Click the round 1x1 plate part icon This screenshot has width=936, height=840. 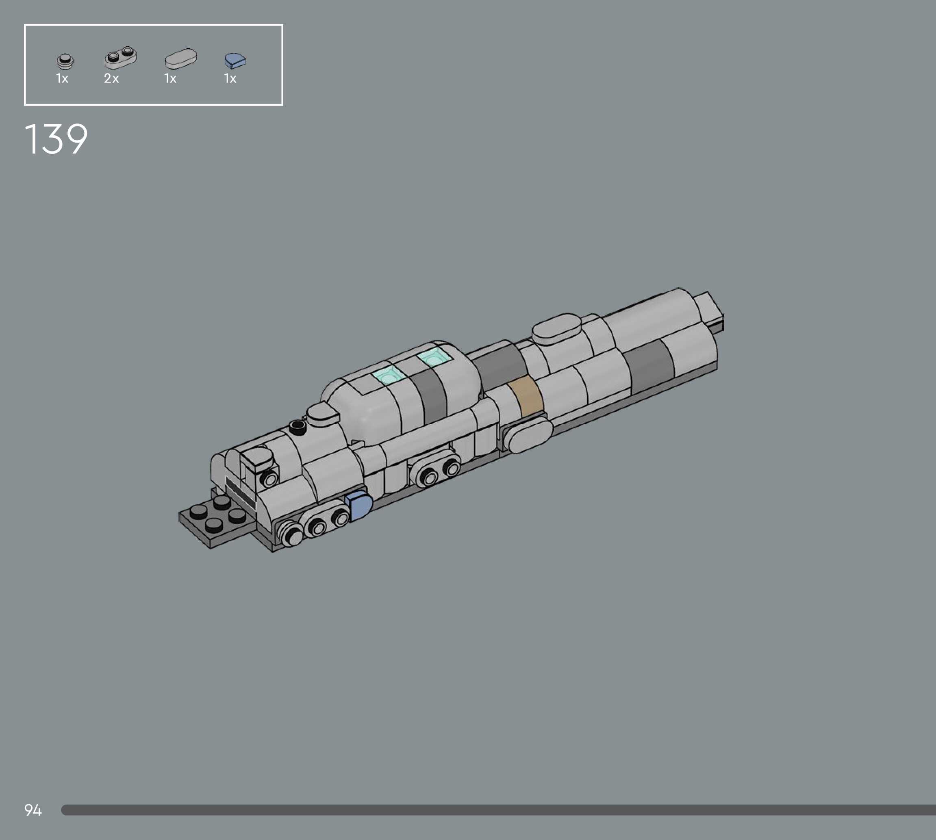point(65,61)
